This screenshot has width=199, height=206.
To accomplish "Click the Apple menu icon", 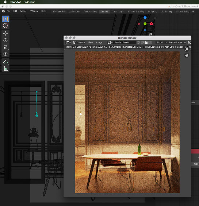I will [x=5, y=2].
